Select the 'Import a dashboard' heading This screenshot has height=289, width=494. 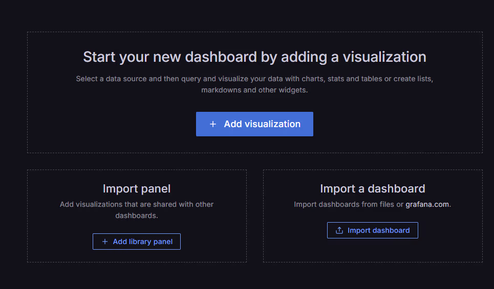coord(372,188)
